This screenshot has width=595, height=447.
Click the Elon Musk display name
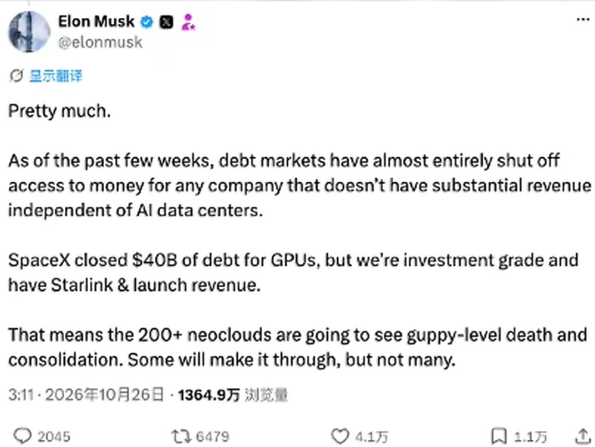click(96, 22)
